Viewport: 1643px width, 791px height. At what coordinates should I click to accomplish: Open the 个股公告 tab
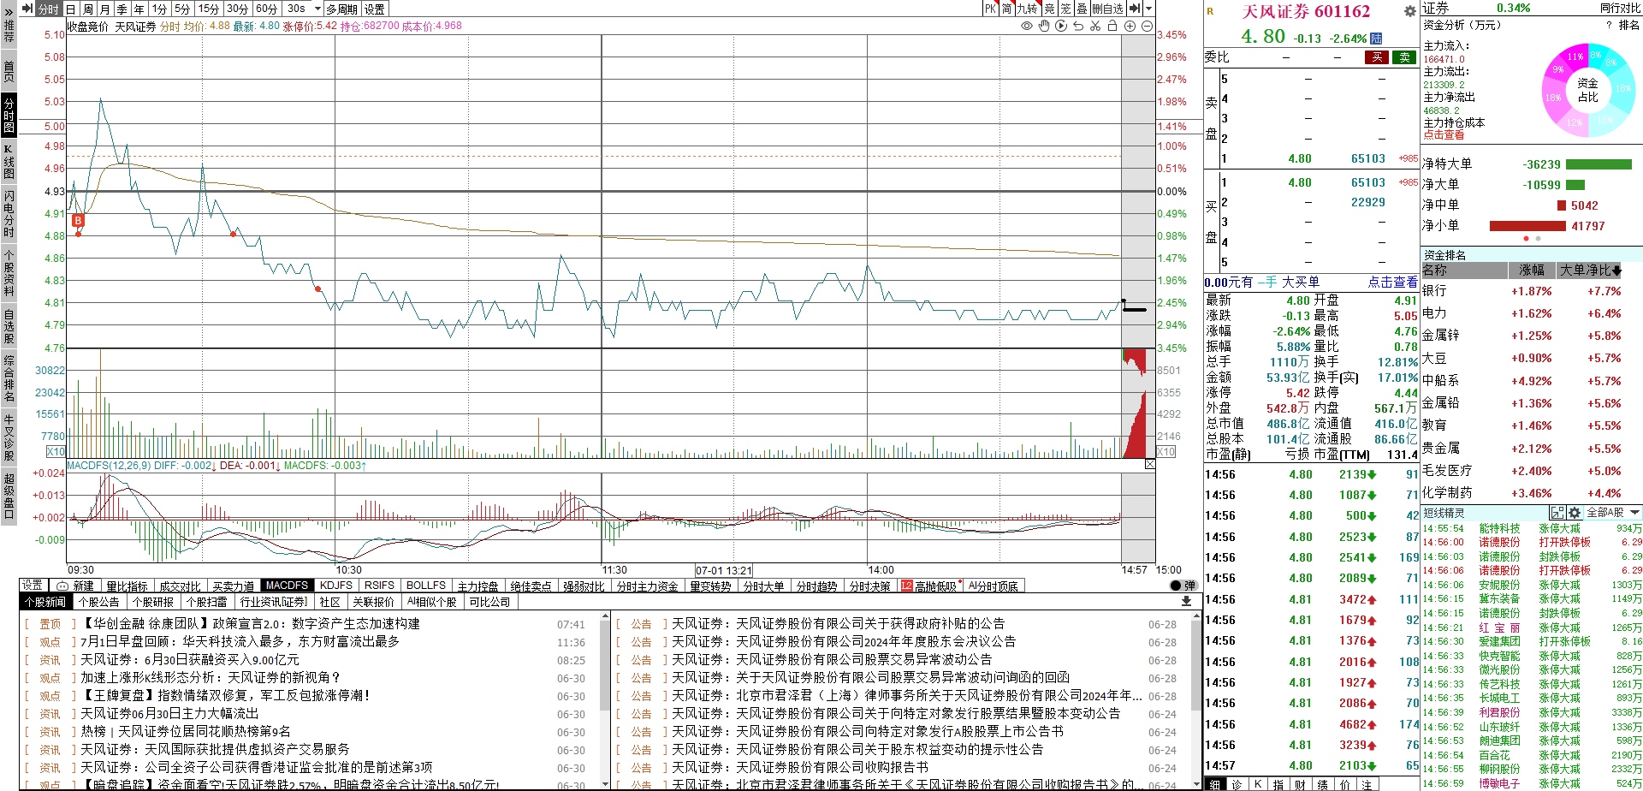pyautogui.click(x=99, y=602)
